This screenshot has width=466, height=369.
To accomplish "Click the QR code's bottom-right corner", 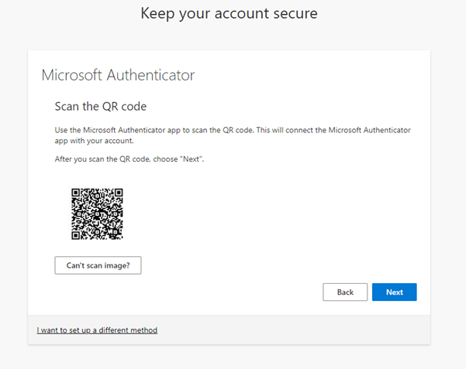I will point(119,236).
